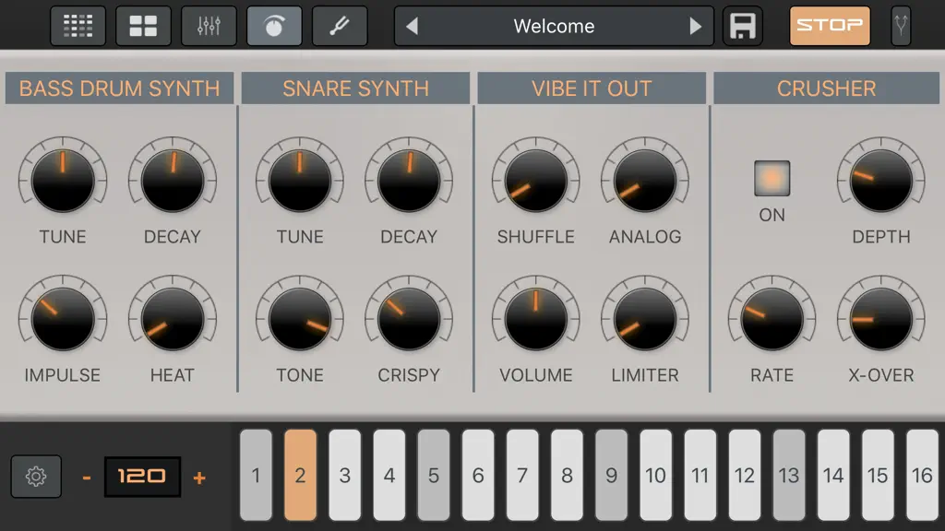Open the step sequencer grid view

pos(78,26)
